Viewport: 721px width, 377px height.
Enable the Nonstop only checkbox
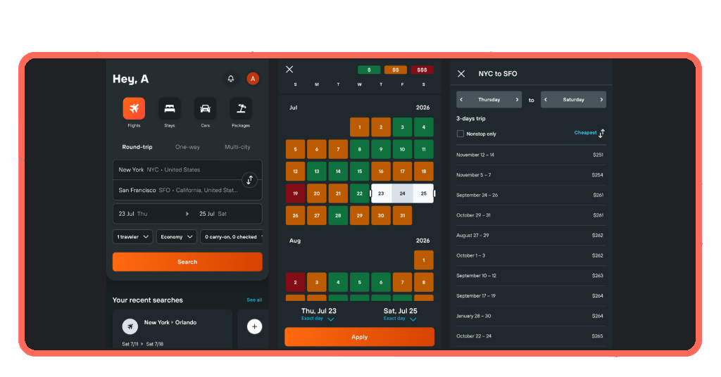(460, 134)
